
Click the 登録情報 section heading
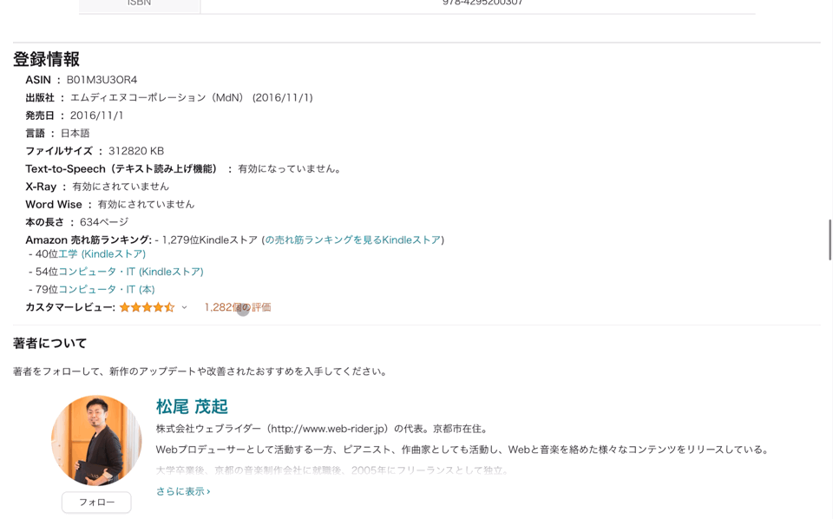46,59
